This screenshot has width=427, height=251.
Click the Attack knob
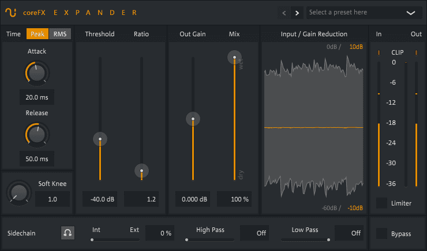pyautogui.click(x=37, y=73)
